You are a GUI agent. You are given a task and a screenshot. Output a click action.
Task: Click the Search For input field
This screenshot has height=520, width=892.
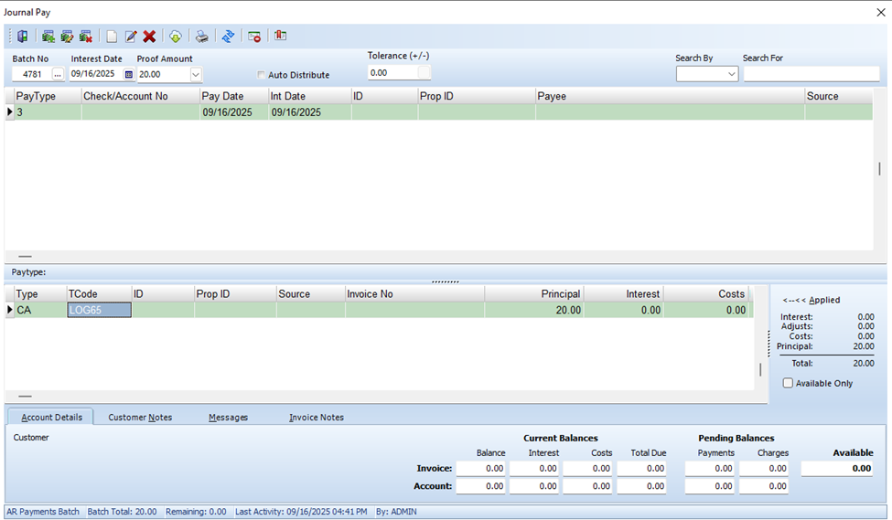click(x=811, y=74)
